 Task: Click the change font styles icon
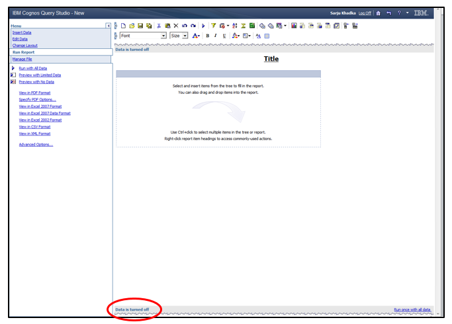pos(258,36)
